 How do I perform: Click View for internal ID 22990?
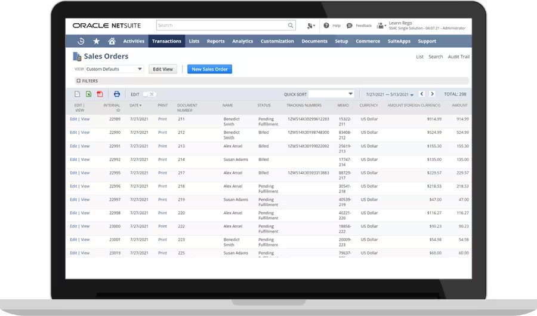(85, 133)
